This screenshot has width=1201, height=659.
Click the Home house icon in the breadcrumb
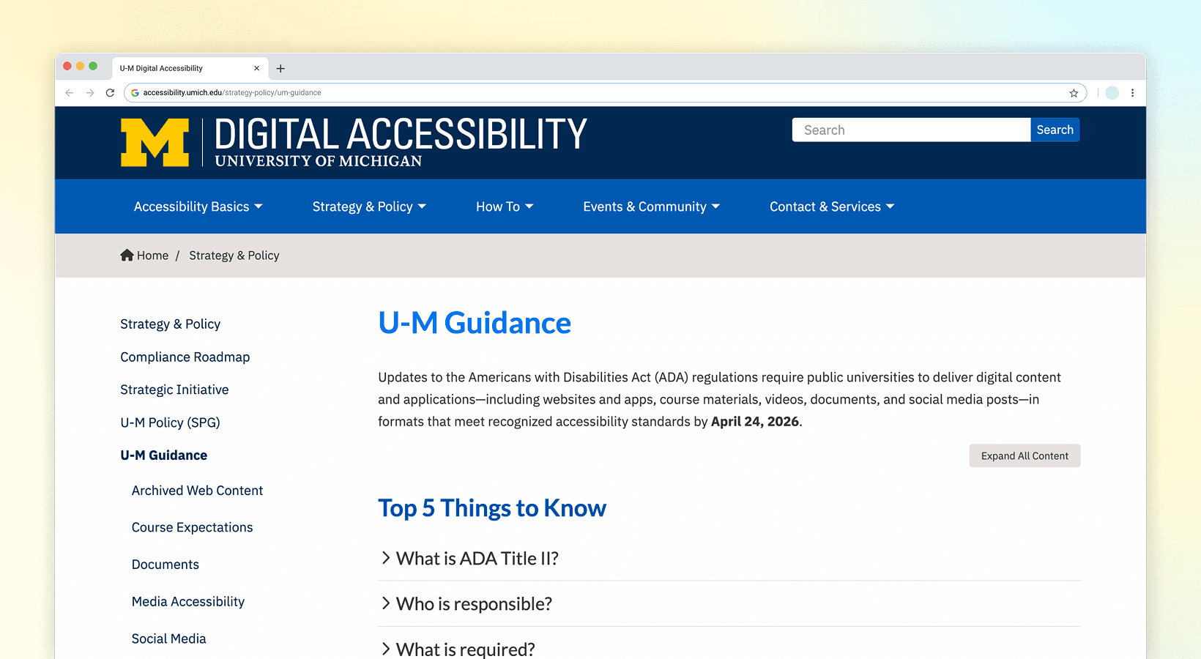point(127,255)
